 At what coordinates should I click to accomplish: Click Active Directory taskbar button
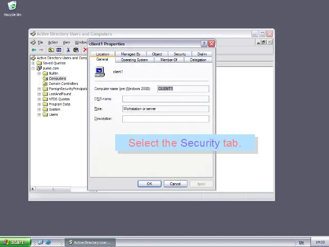pos(90,242)
